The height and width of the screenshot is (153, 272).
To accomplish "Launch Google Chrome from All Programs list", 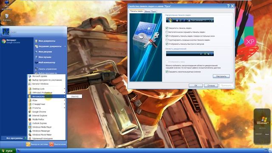I will [x=30, y=112].
